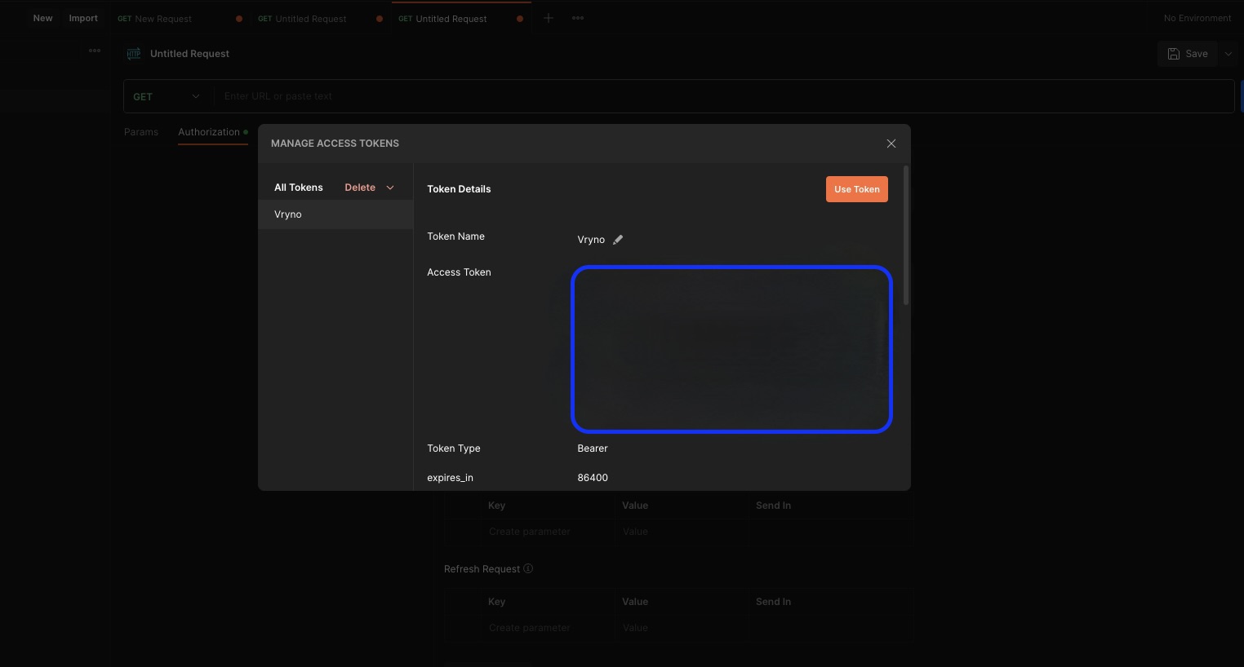Open the Params tab
The image size is (1244, 667).
click(141, 132)
